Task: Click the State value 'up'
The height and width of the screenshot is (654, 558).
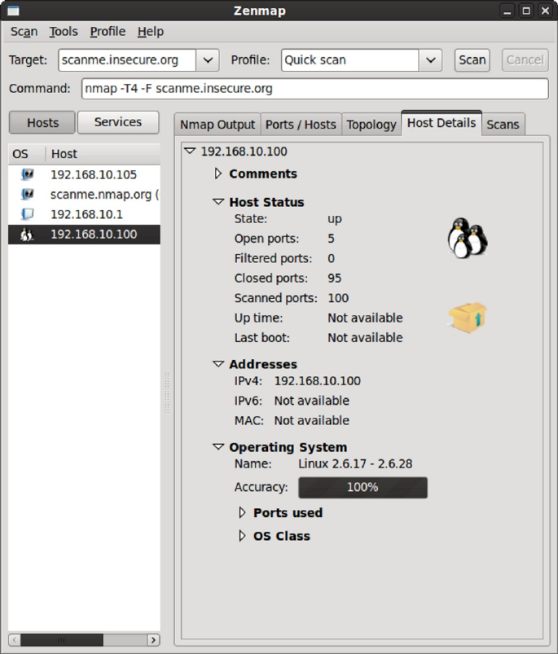Action: 335,219
